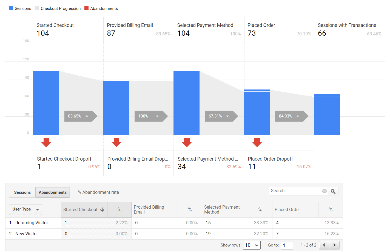Click the Selected Payment Method blue bar
Screen dimensions: 387x252
tap(186, 103)
